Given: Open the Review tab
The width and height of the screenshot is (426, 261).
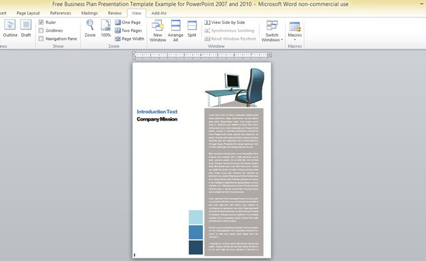Looking at the screenshot, I should (114, 13).
